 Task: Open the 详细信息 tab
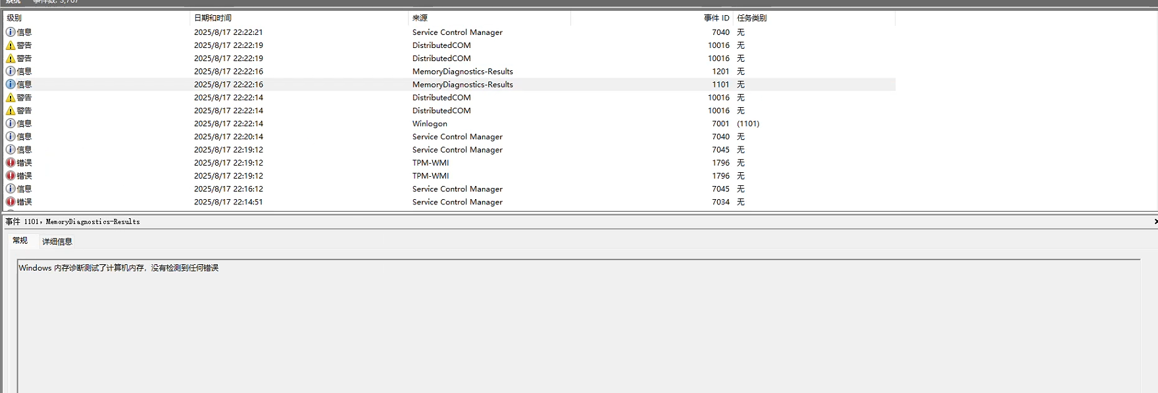coord(57,241)
